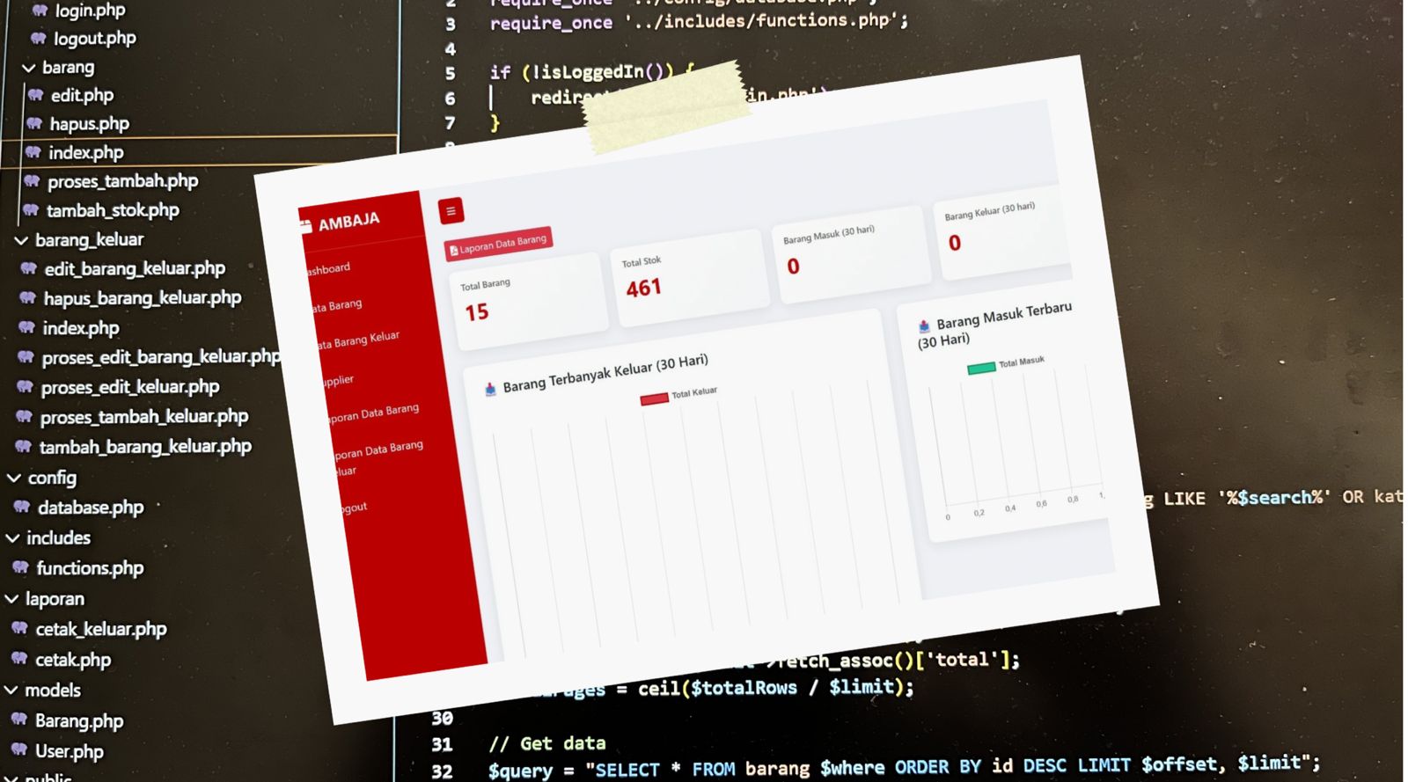
Task: Open hapus_barang_keluar.php in file tree
Action: (142, 298)
